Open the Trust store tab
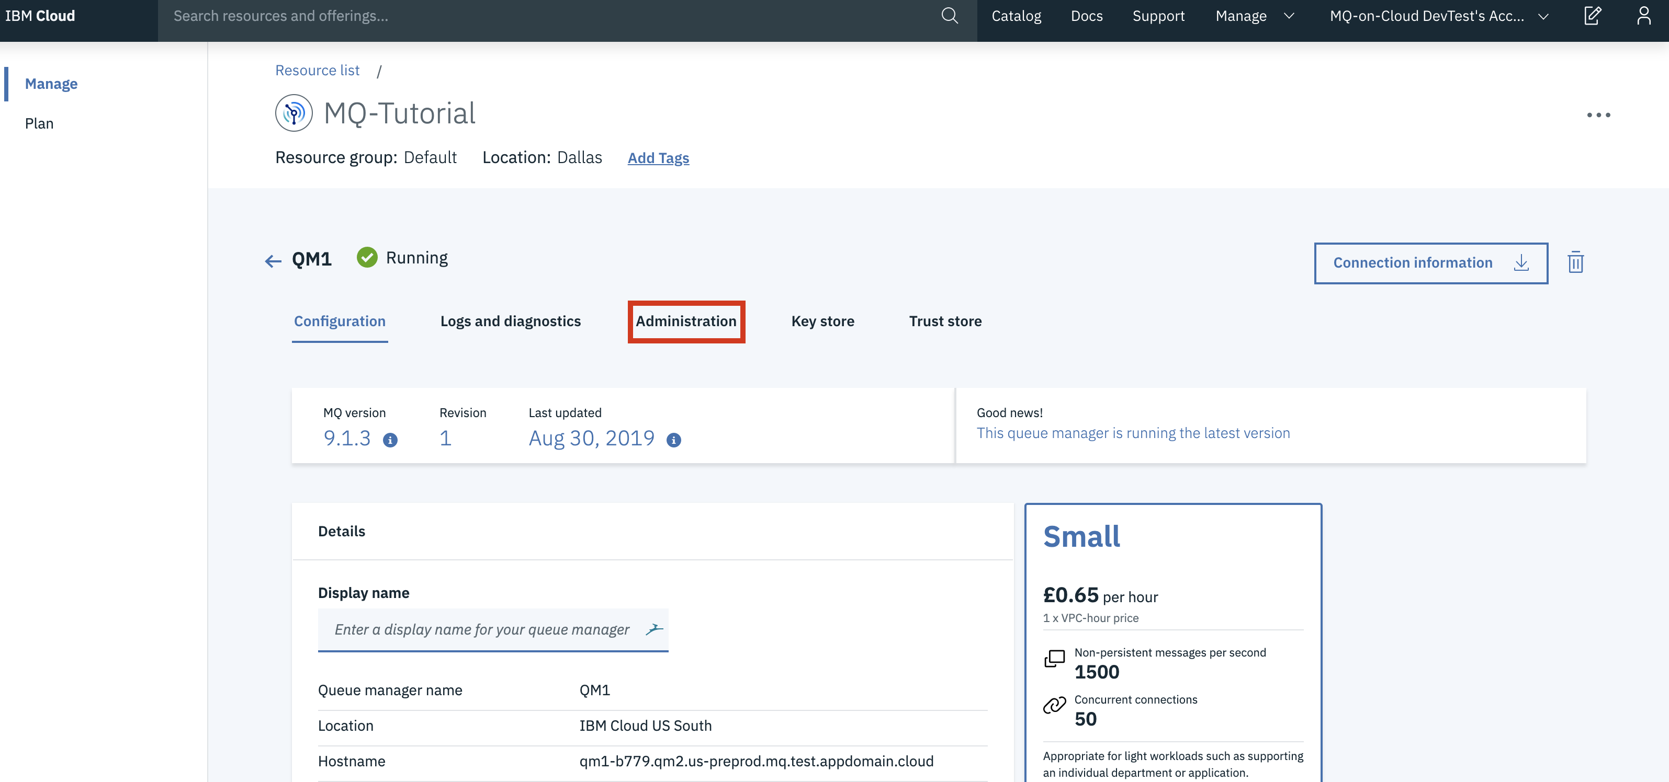This screenshot has height=782, width=1669. (x=945, y=320)
